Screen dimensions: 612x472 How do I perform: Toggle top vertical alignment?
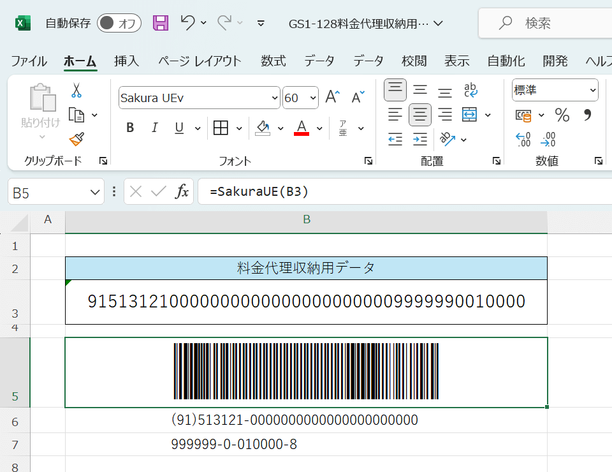[x=395, y=90]
